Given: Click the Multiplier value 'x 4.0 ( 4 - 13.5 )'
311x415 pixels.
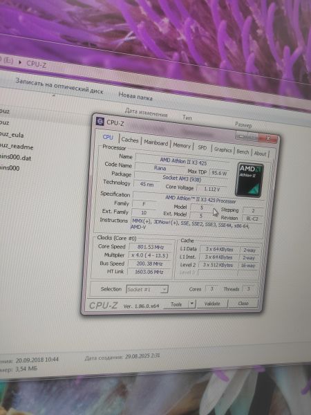Looking at the screenshot, I should pyautogui.click(x=150, y=255).
